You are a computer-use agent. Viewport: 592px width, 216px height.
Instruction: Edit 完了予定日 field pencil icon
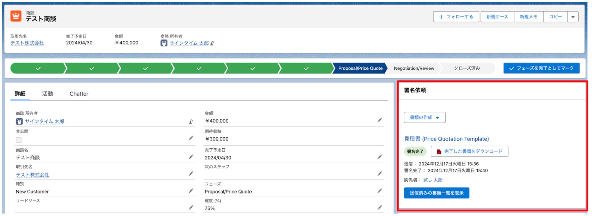[380, 157]
